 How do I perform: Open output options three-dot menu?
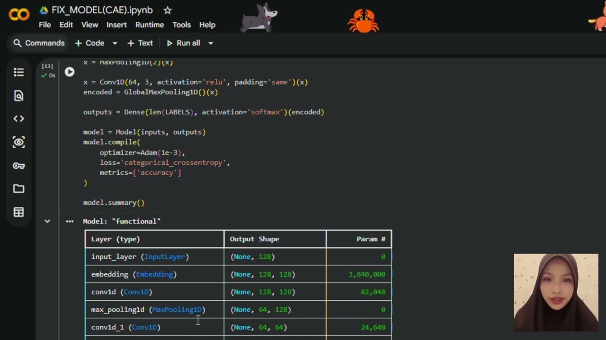pos(70,221)
